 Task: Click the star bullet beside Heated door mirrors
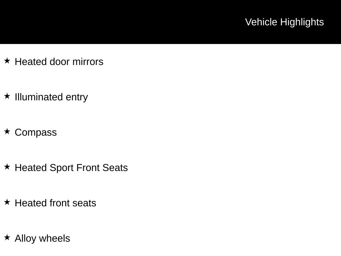(7, 61)
